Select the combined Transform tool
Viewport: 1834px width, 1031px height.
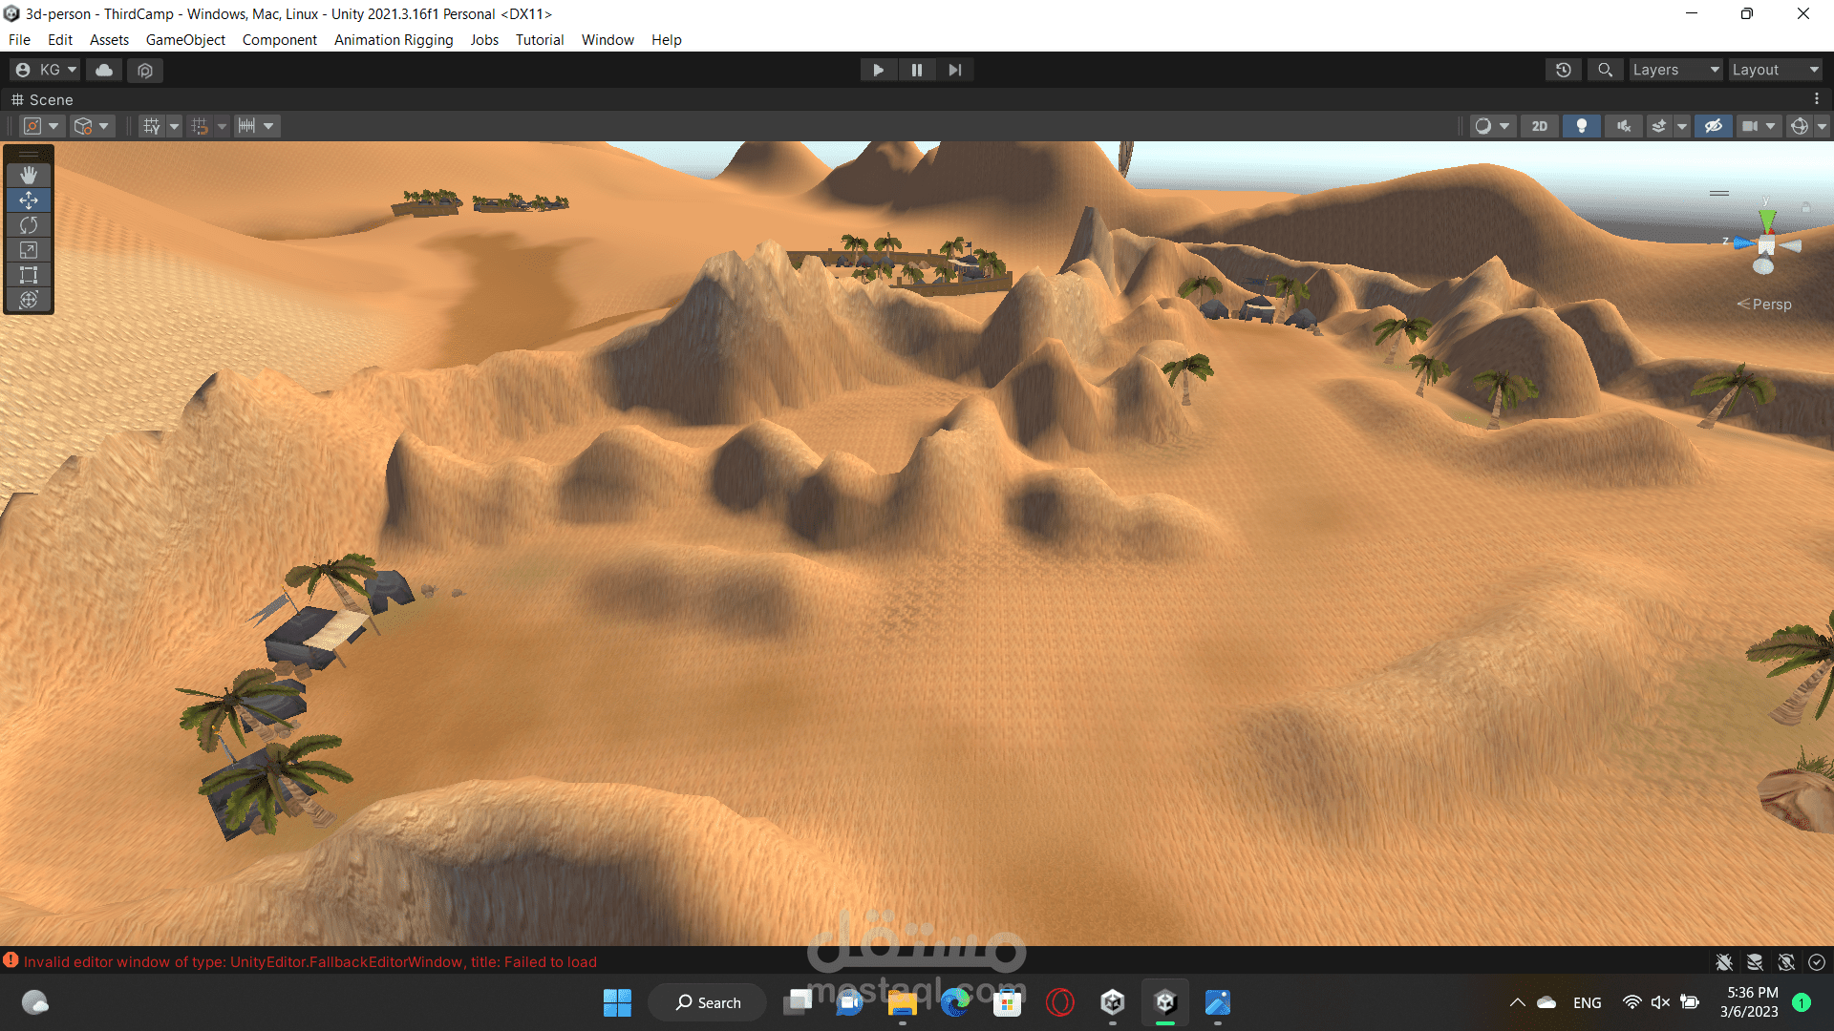click(x=29, y=300)
